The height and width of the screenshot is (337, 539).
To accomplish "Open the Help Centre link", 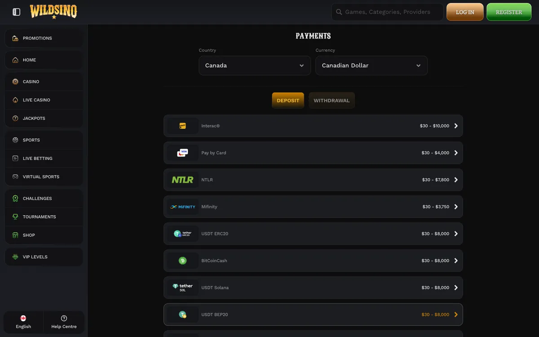I will click(64, 322).
